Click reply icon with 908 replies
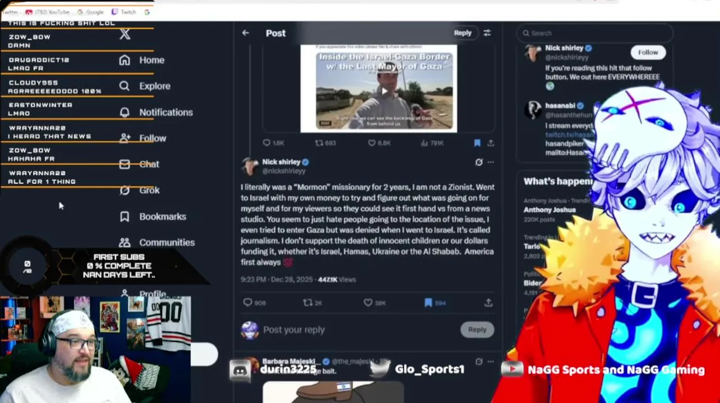This screenshot has width=720, height=403. tap(254, 302)
